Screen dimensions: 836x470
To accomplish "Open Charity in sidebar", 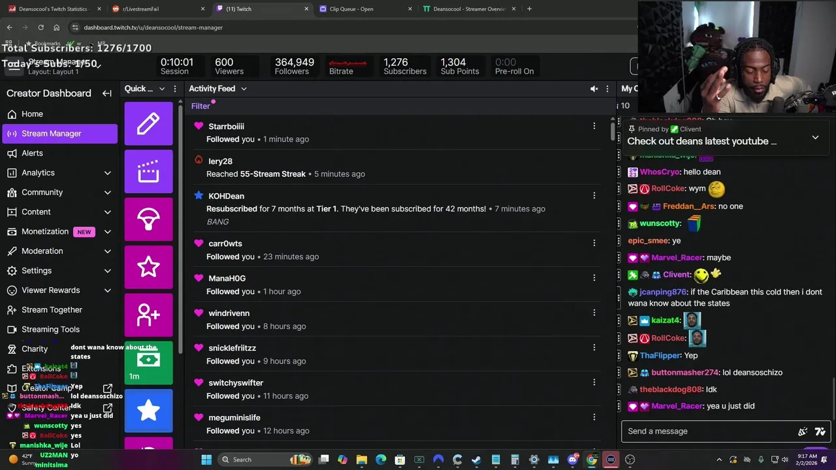I will (x=60, y=349).
